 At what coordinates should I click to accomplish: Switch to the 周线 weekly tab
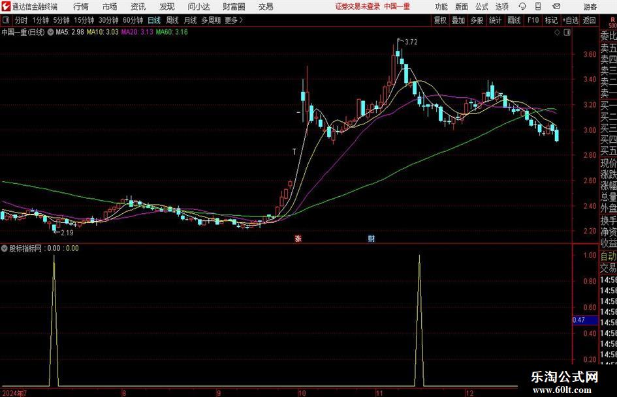point(172,20)
